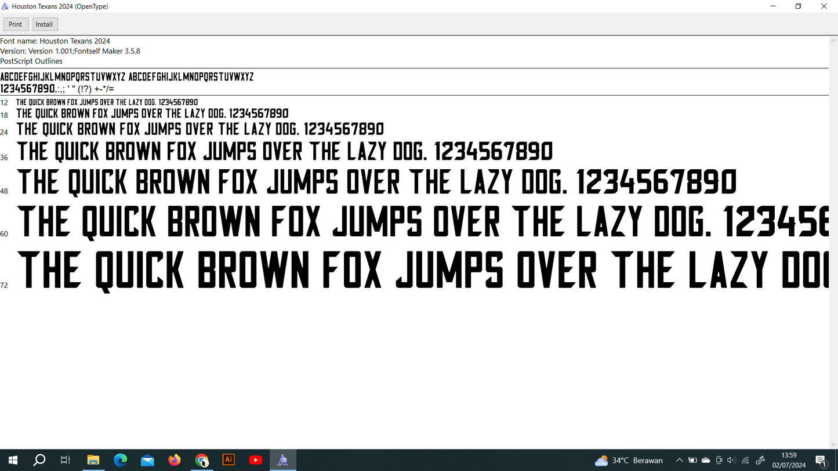Open the weather widget showing 34°C
The width and height of the screenshot is (838, 471).
pyautogui.click(x=629, y=461)
